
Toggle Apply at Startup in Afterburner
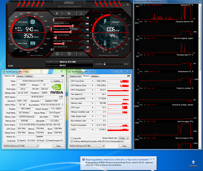point(28,55)
